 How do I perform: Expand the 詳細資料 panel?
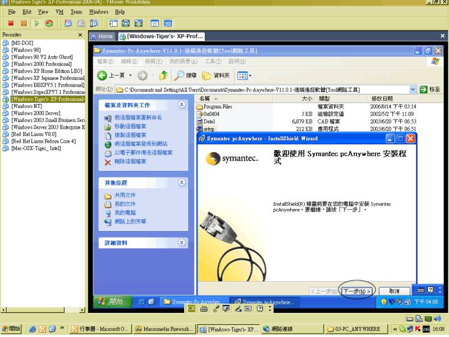click(181, 243)
